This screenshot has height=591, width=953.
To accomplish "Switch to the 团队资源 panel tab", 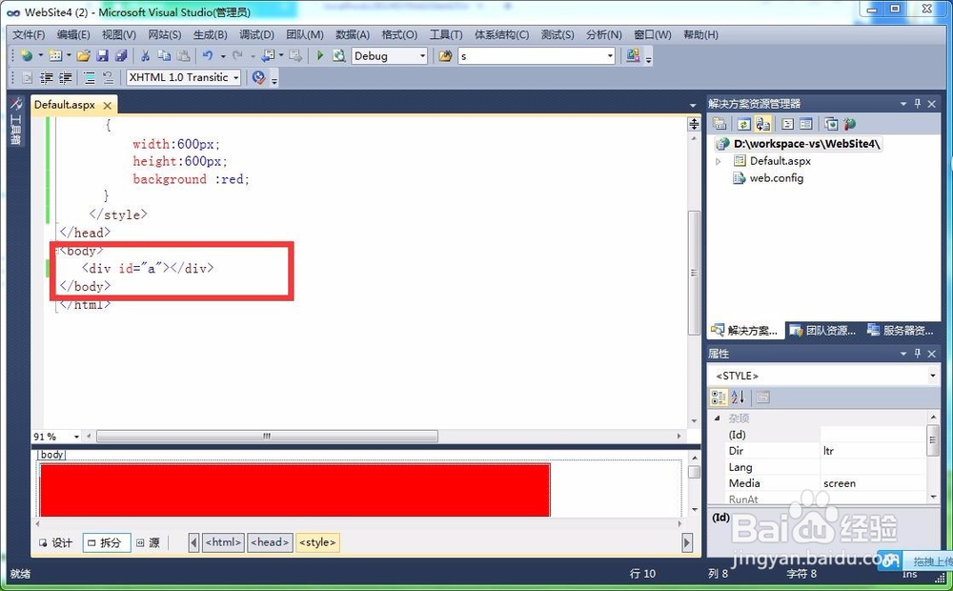I will 824,331.
